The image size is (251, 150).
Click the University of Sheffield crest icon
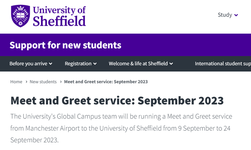(21, 16)
